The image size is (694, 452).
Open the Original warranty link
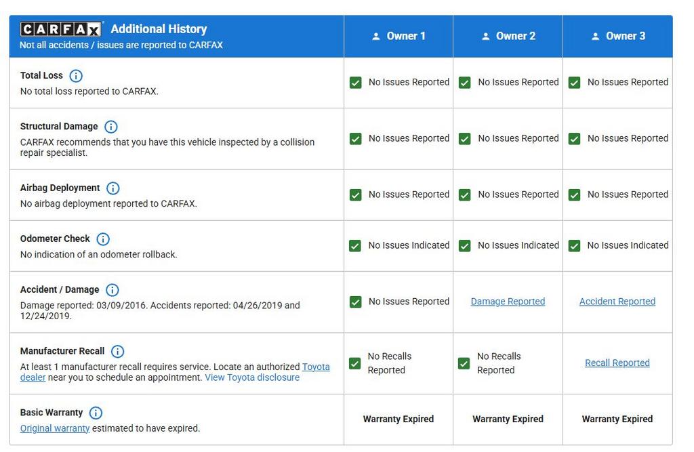point(55,428)
